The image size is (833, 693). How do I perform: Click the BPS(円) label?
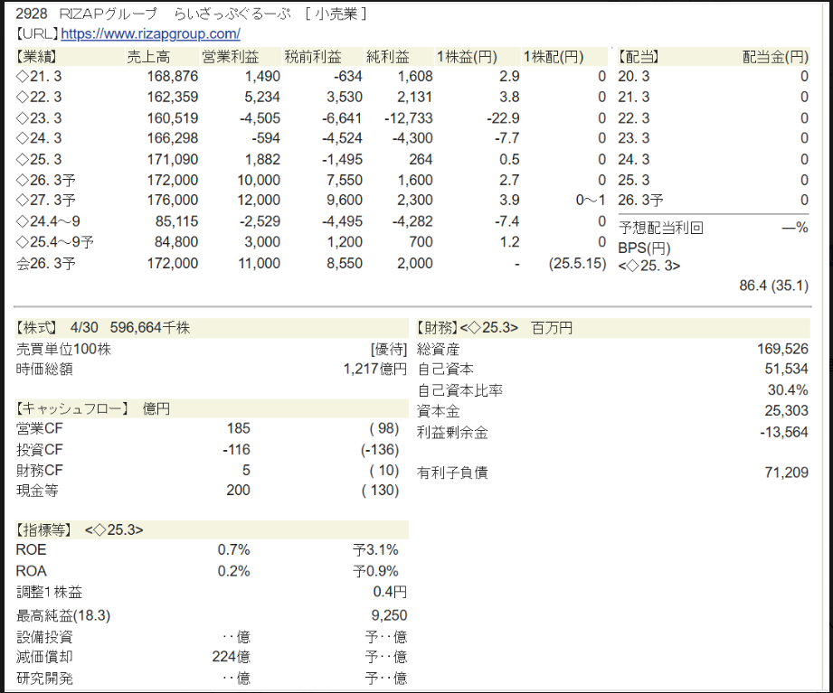coord(644,248)
